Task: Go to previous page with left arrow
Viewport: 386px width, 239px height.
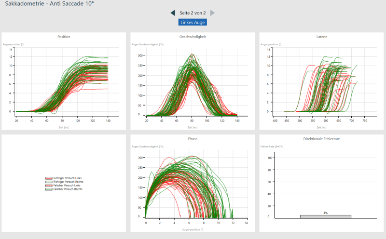Action: pyautogui.click(x=173, y=13)
